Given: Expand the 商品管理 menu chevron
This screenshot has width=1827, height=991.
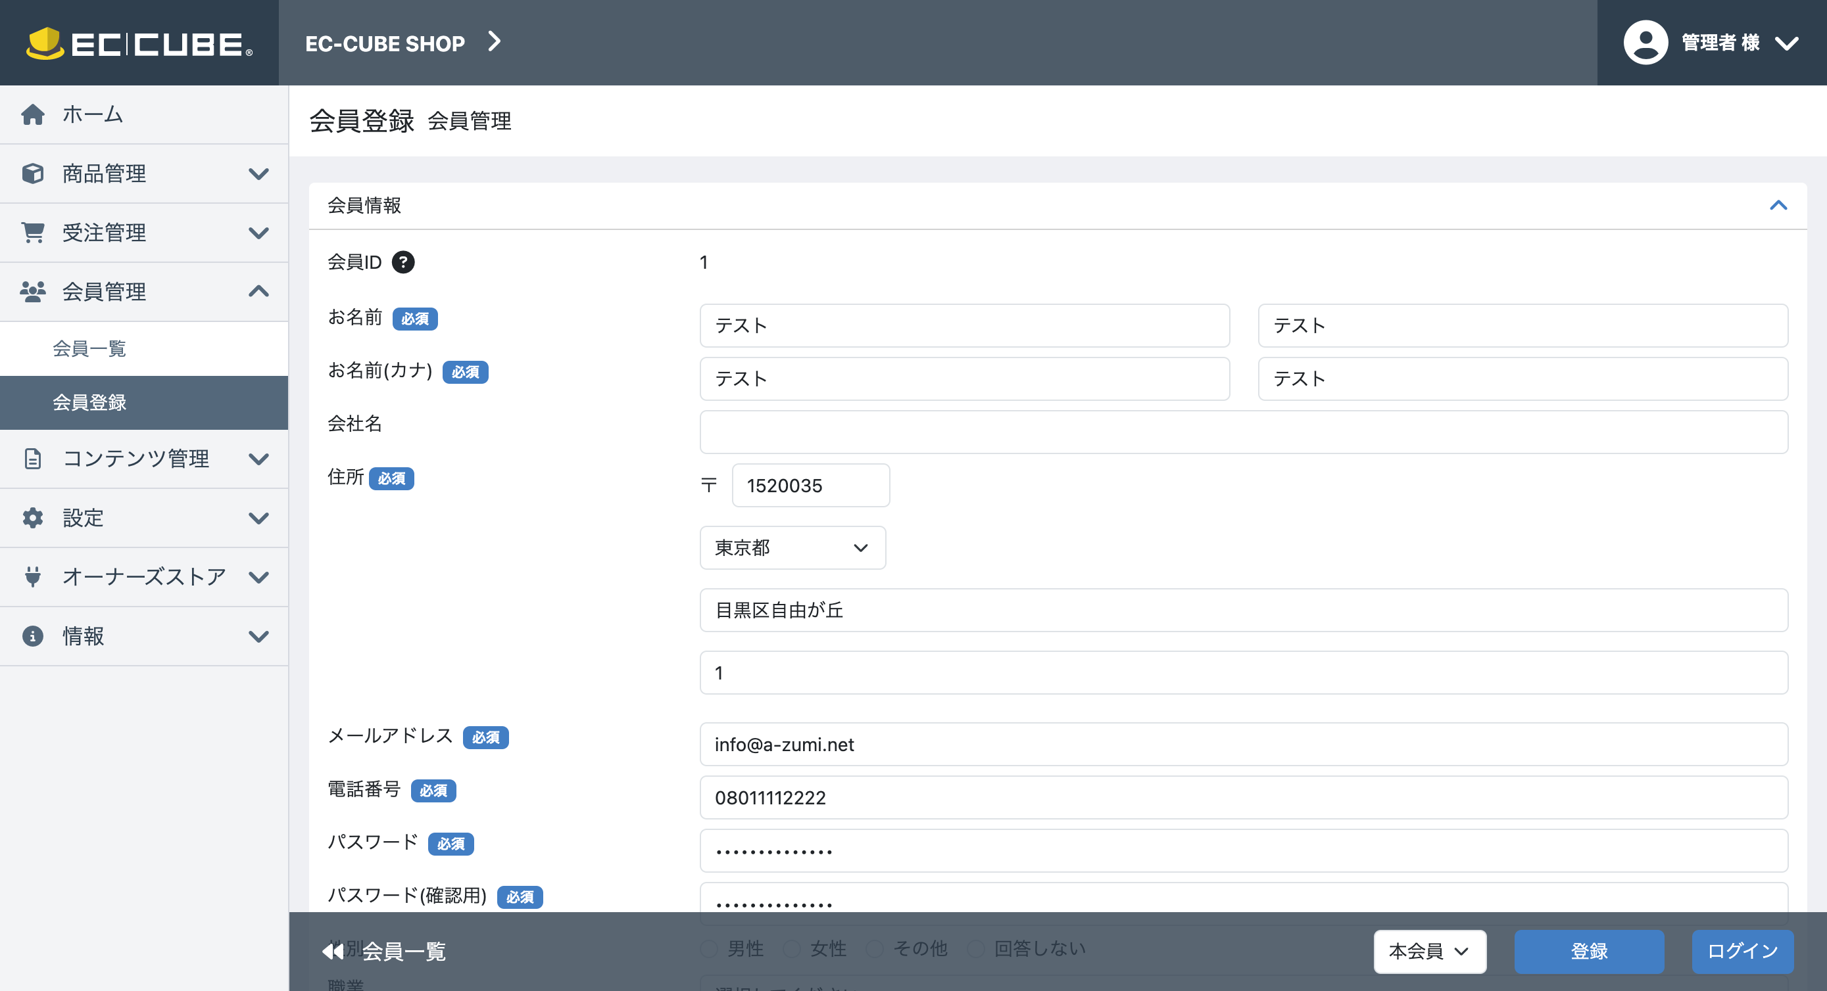Looking at the screenshot, I should (x=259, y=173).
